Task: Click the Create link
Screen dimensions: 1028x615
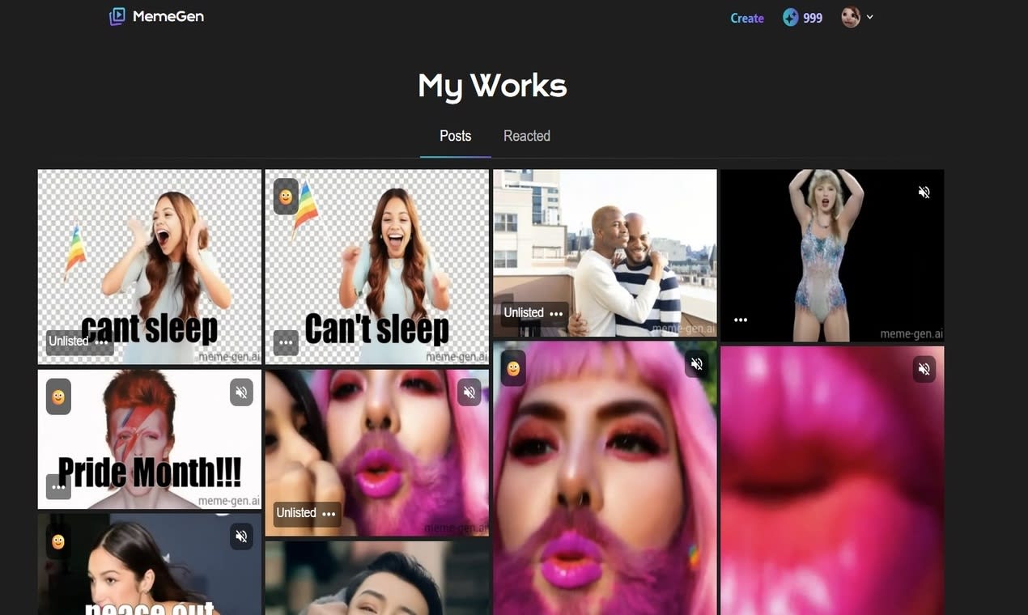Action: 747,18
